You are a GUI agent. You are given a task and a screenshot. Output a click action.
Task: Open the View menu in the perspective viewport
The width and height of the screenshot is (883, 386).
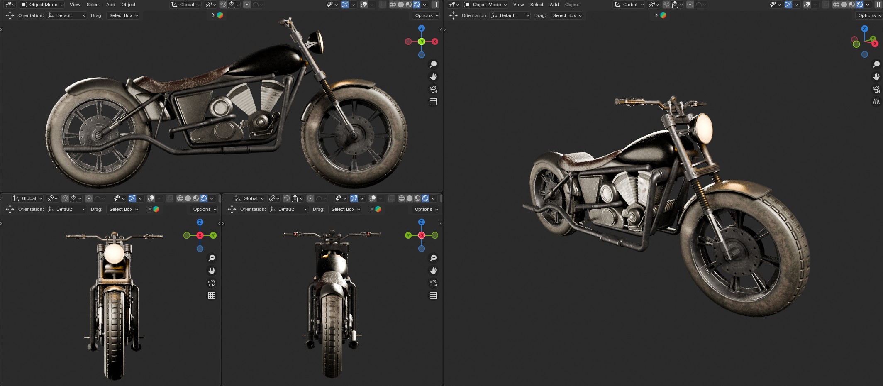518,5
